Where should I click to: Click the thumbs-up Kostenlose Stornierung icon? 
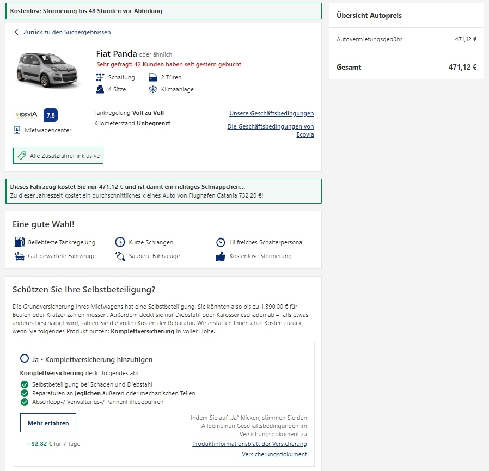(x=221, y=256)
